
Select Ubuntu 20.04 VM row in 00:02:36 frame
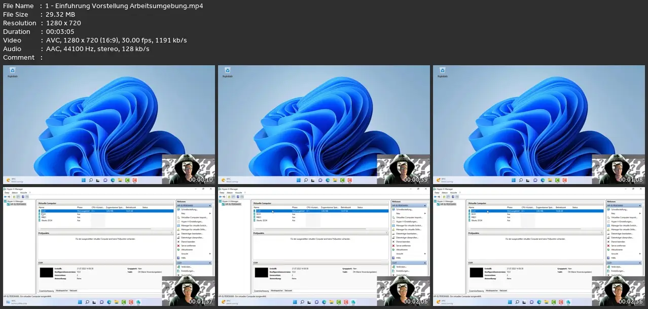536,220
